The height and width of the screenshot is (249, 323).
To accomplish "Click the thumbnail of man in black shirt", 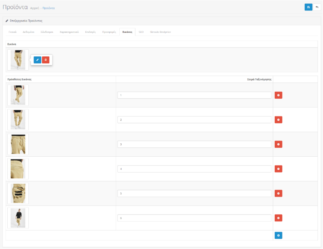I will [x=18, y=218].
